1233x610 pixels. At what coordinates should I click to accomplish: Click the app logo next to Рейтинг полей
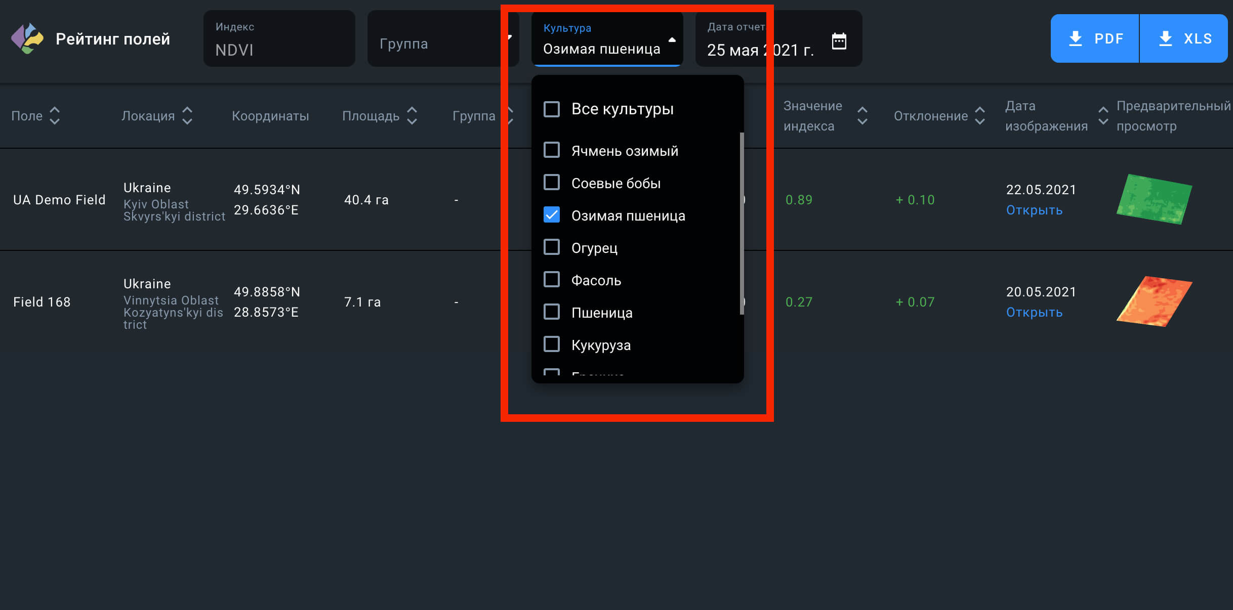[x=27, y=38]
